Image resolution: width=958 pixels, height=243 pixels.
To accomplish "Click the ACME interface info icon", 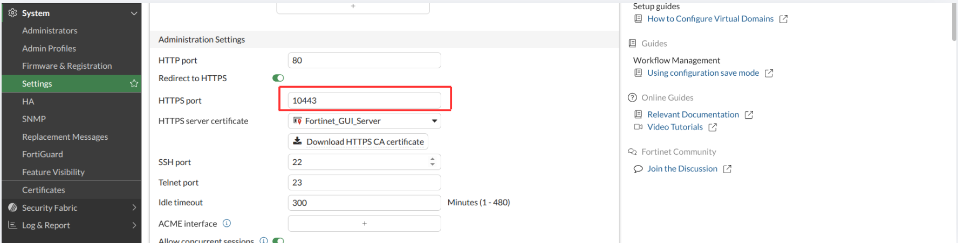I will coord(227,223).
